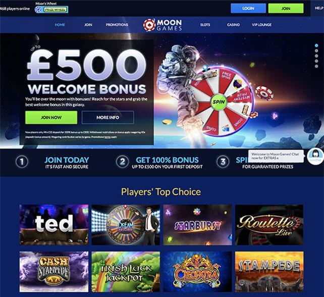Viewport: 324px width, 297px height.
Task: Open the ted game thumbnail
Action: pyautogui.click(x=54, y=225)
